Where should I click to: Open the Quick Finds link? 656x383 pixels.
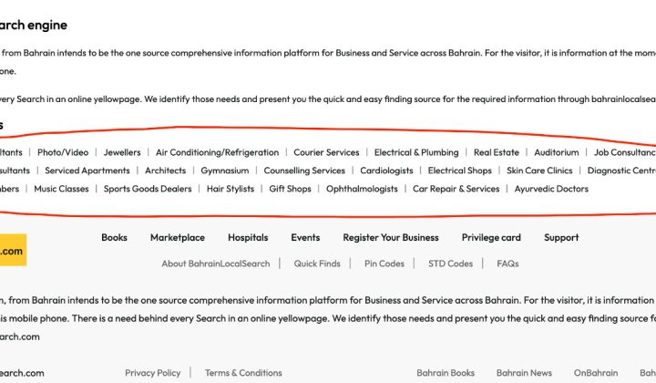pos(317,264)
